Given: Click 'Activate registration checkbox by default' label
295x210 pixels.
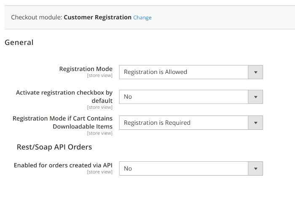Looking at the screenshot, I should (x=64, y=97).
